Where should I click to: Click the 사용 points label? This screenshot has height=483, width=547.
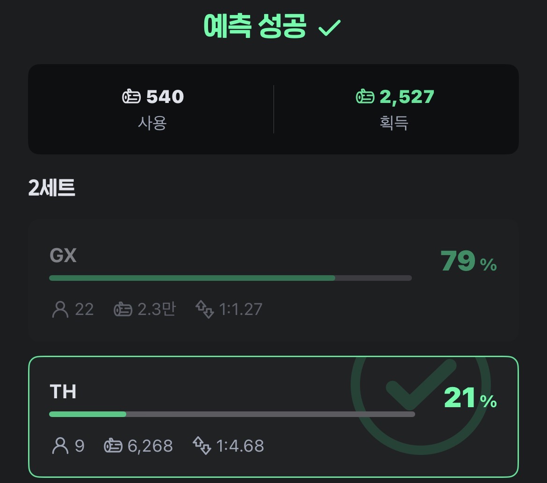(152, 123)
